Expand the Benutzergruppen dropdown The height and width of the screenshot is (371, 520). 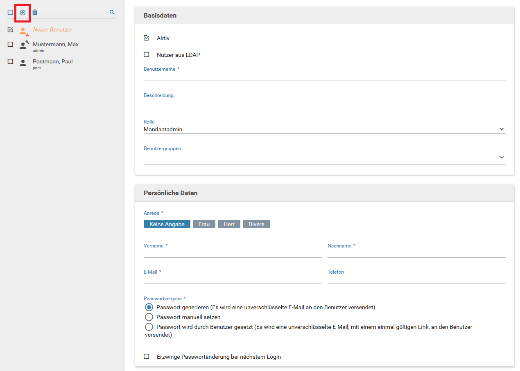tap(324, 157)
